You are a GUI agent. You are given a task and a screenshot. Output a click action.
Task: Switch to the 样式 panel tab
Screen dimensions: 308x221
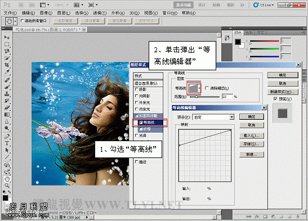click(x=260, y=33)
